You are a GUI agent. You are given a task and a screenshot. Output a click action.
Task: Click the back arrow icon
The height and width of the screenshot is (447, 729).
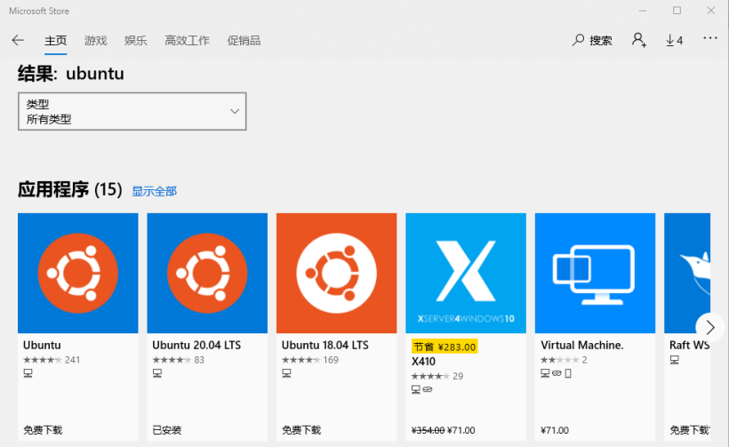tap(18, 40)
